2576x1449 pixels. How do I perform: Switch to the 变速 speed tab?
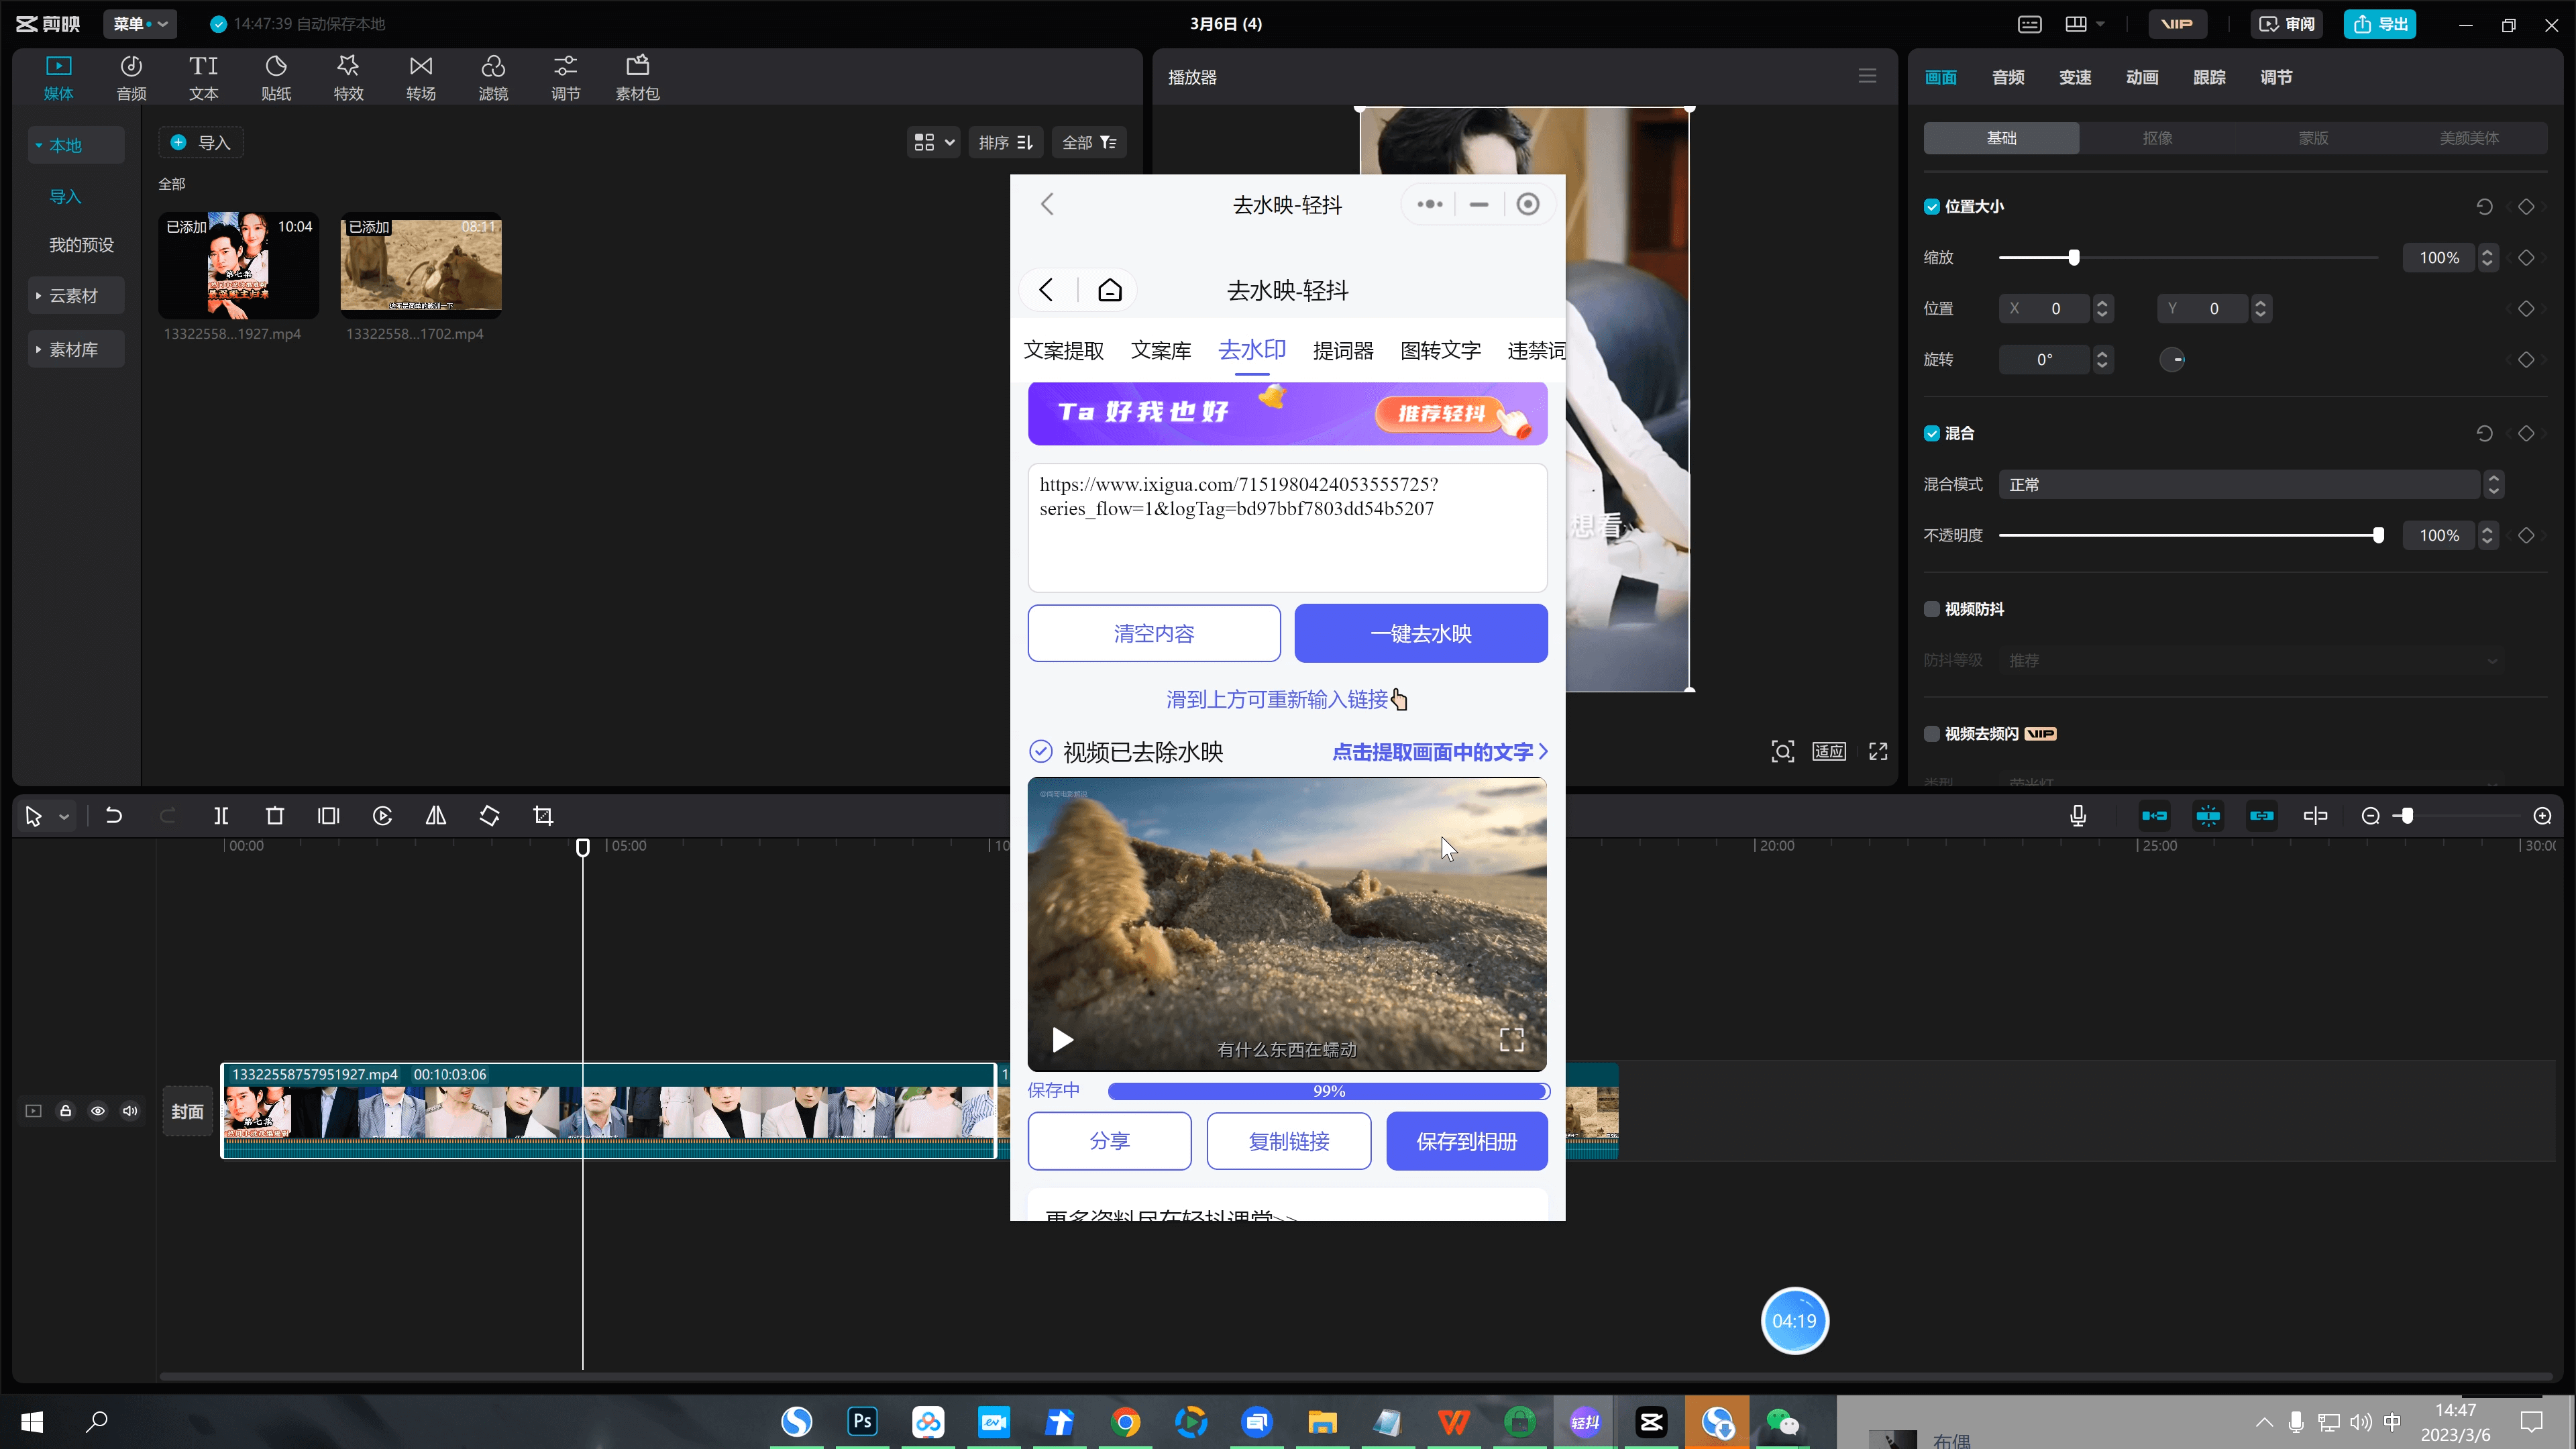tap(2075, 77)
